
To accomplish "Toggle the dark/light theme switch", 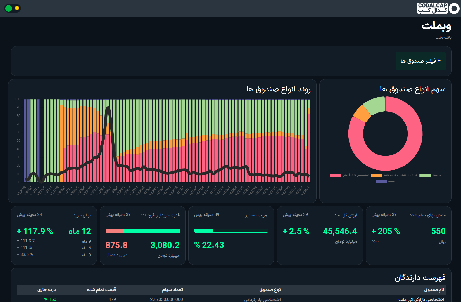I will click(13, 8).
